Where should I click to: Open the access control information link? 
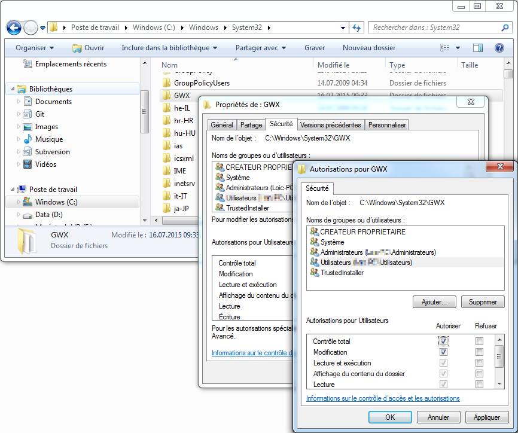pyautogui.click(x=383, y=398)
